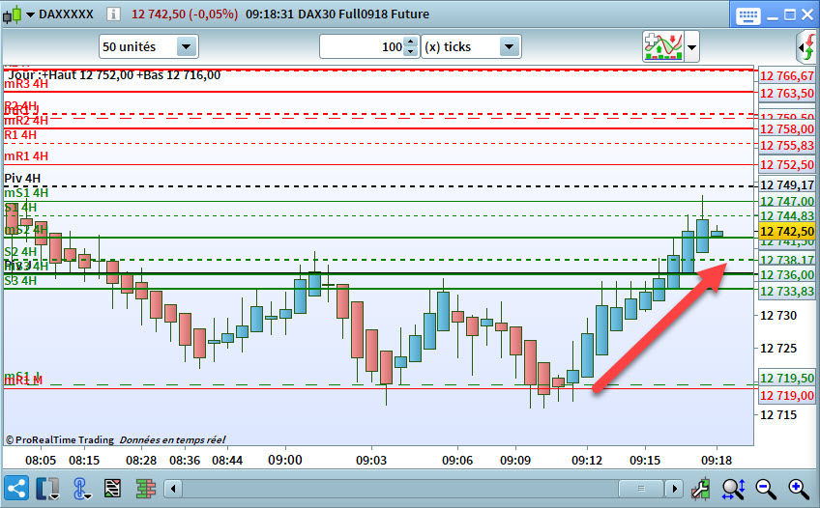The height and width of the screenshot is (508, 820).
Task: Open chart settings wrench icon
Action: (x=700, y=489)
